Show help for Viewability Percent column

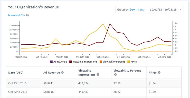point(115,74)
